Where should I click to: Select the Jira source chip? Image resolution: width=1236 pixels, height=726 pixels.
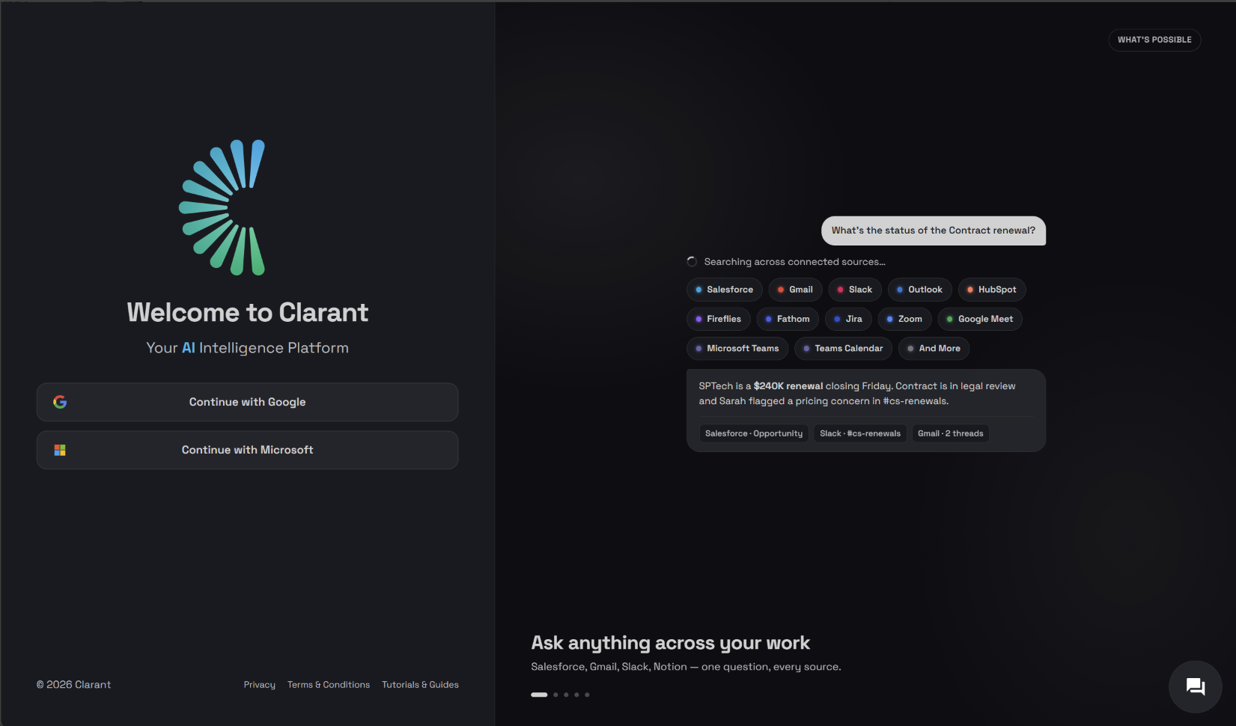tap(848, 319)
